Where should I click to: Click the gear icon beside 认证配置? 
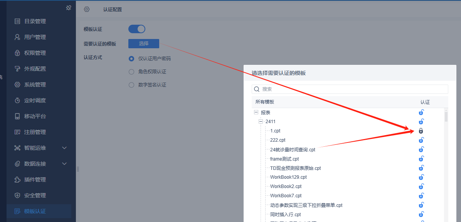86,9
